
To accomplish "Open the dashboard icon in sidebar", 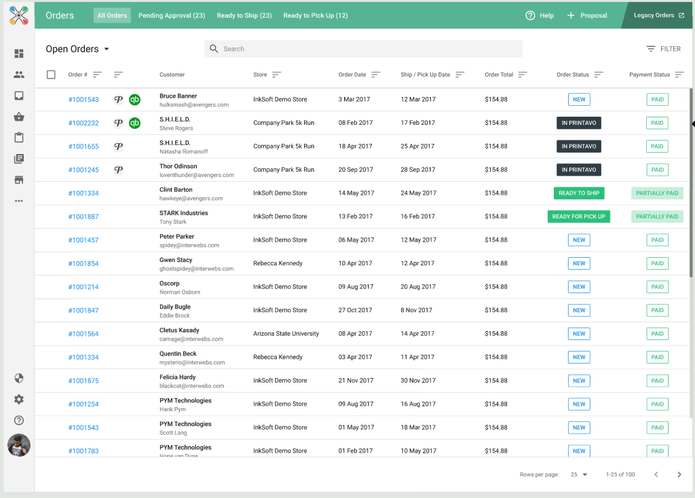I will [19, 54].
